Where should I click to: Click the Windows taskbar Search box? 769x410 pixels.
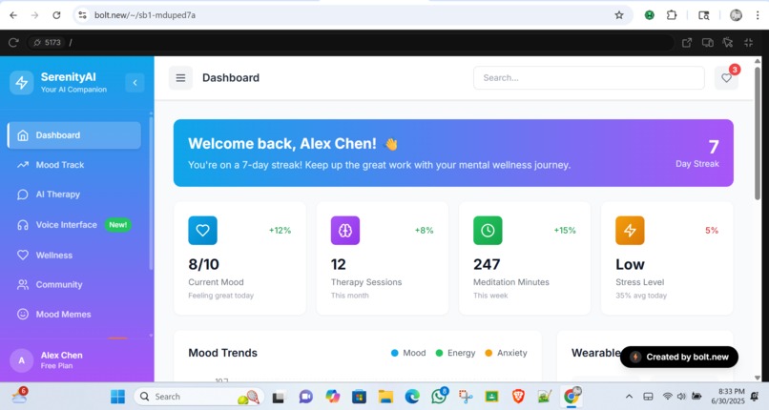[x=198, y=397]
